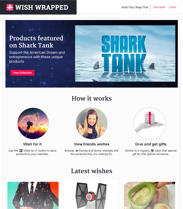The height and width of the screenshot is (209, 183).
Task: Click the eye icon beside friends wishlists
Action: point(77,151)
